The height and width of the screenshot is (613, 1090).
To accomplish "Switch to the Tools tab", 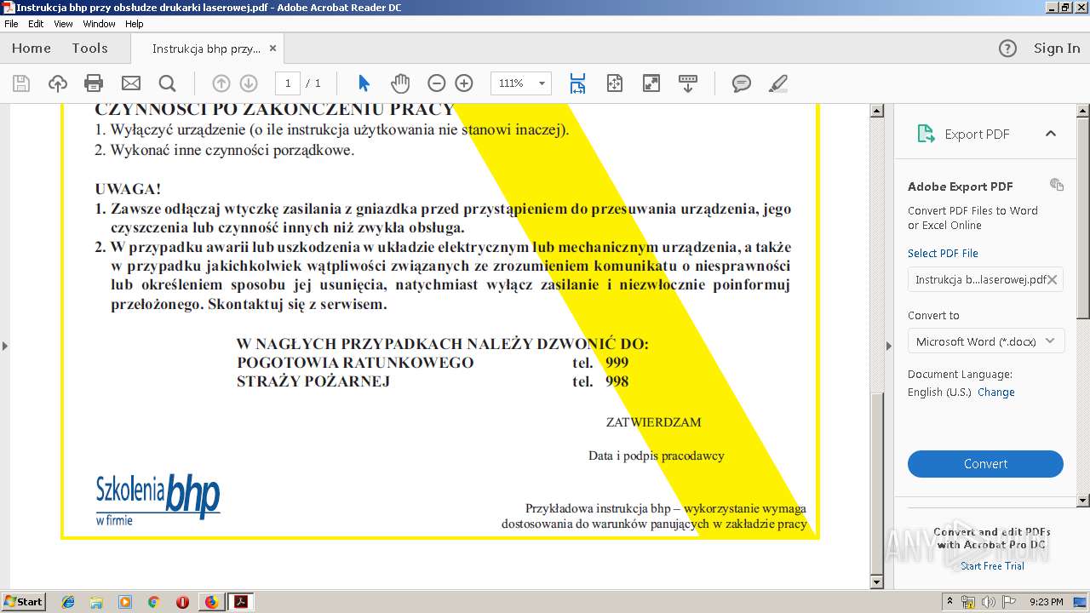I will pyautogui.click(x=89, y=49).
